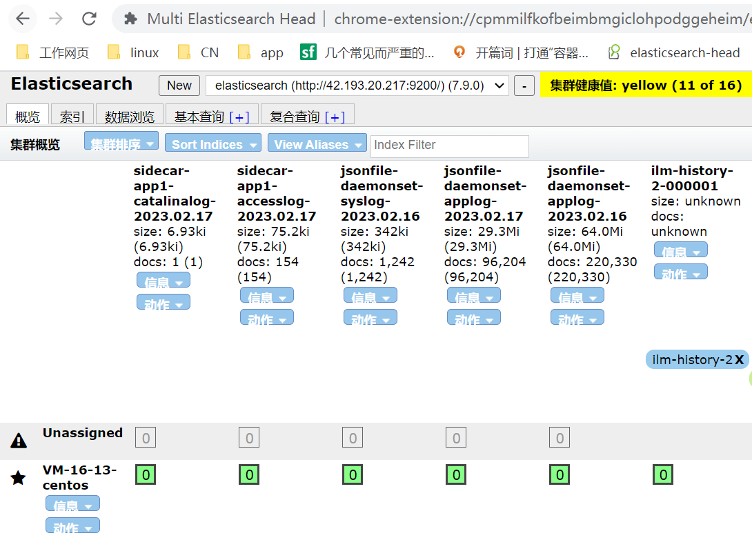The image size is (752, 551).
Task: Open the sf bookmark 几个常见而严重的
Action: (x=367, y=52)
